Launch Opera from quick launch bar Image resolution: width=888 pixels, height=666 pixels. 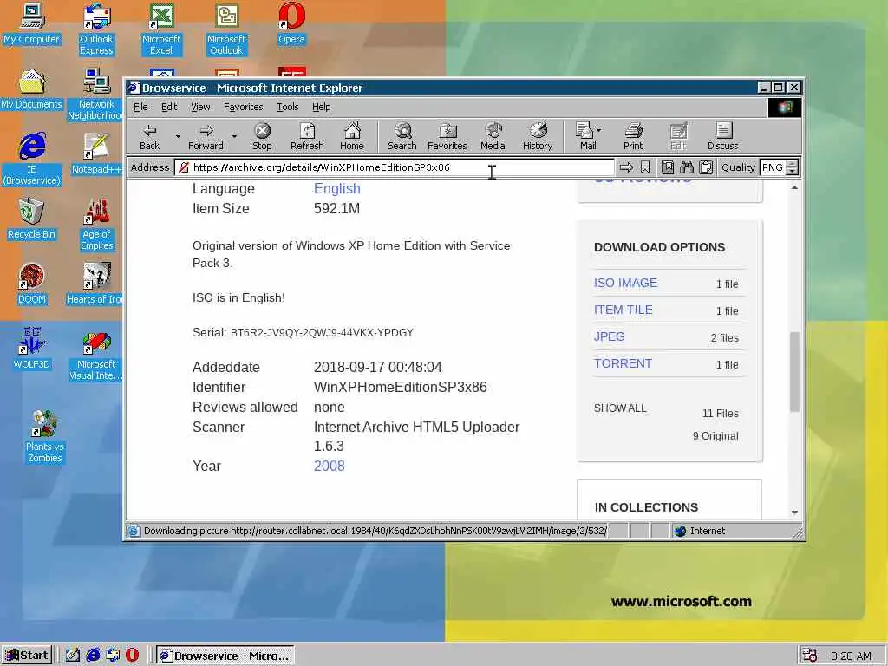132,656
